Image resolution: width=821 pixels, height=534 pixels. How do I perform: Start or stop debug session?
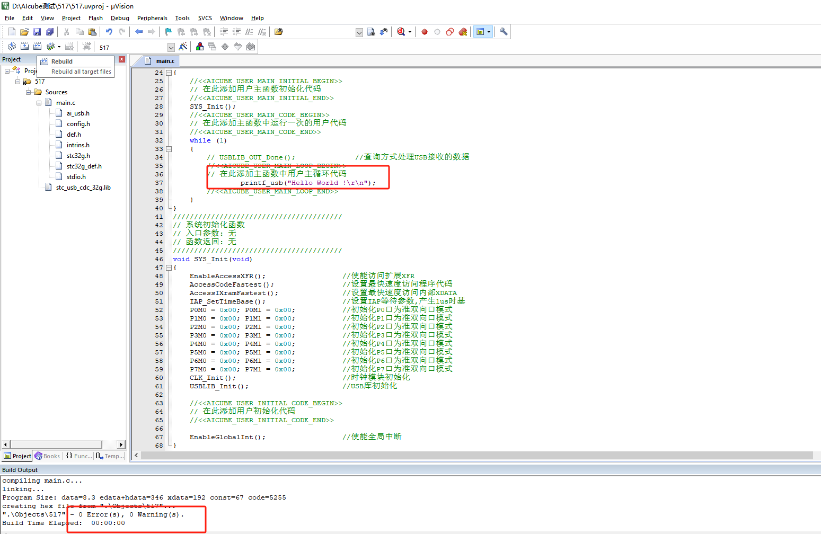401,32
